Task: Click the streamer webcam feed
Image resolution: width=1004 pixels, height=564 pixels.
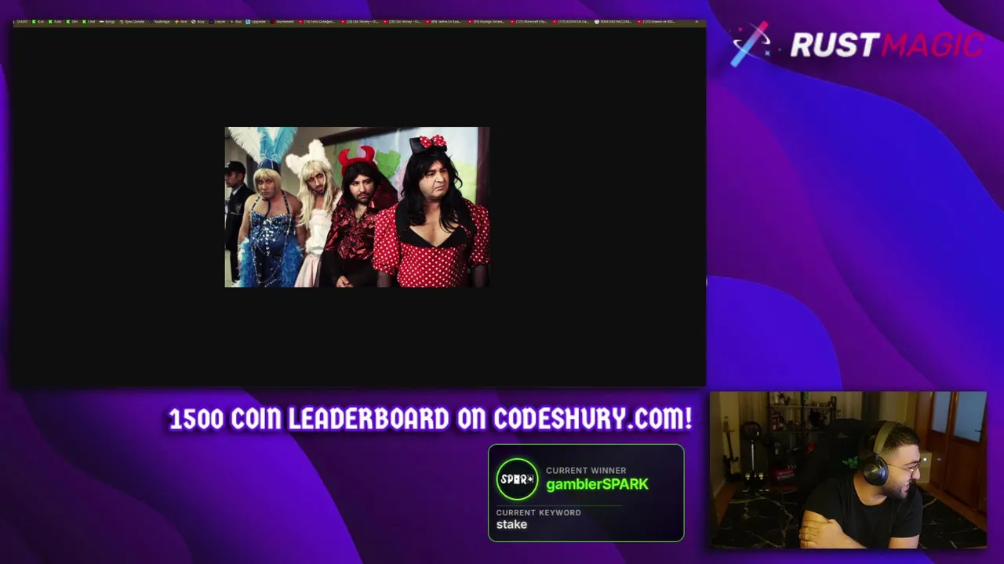Action: (848, 470)
